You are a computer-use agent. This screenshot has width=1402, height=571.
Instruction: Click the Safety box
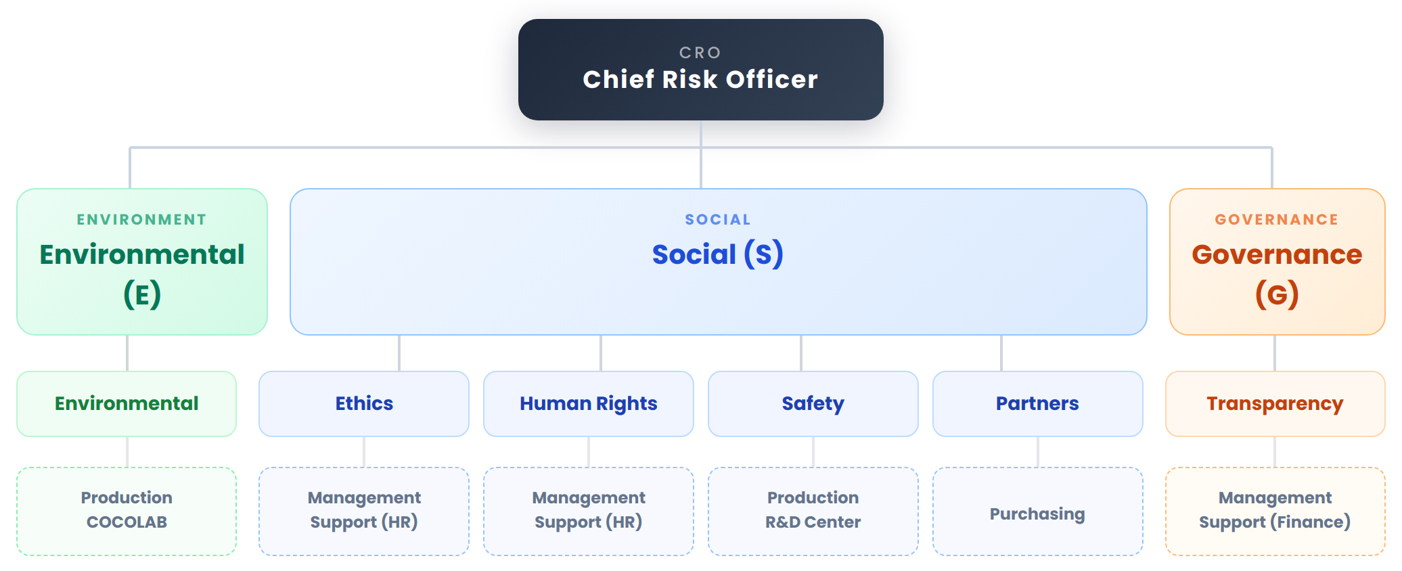813,404
